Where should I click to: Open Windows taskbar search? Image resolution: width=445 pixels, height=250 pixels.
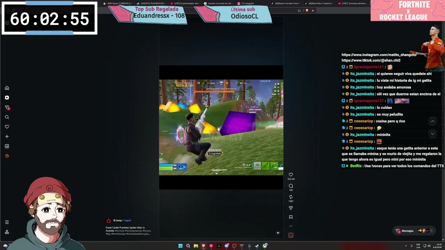[188, 246]
